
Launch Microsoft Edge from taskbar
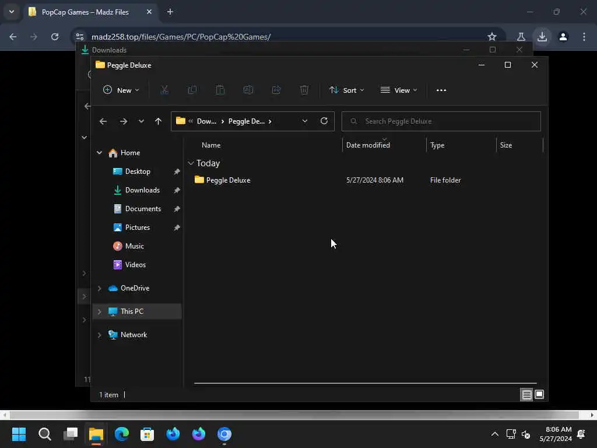(x=122, y=434)
